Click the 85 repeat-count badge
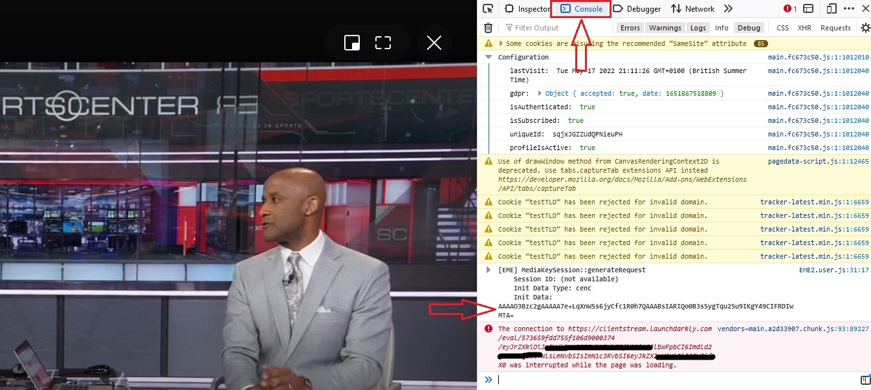 point(760,43)
